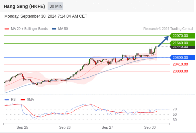The image size is (196, 133).
Task: Click the blue upward trend arrow
Action: tap(163, 41)
